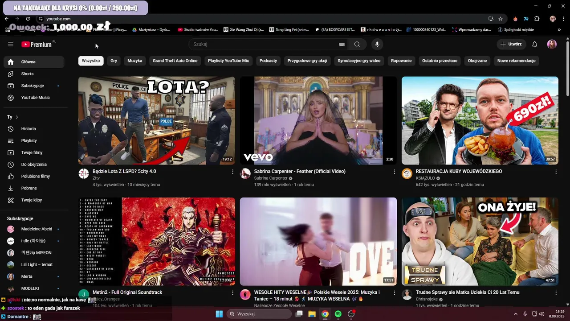Click the search magnifier button
The width and height of the screenshot is (570, 321).
357,44
